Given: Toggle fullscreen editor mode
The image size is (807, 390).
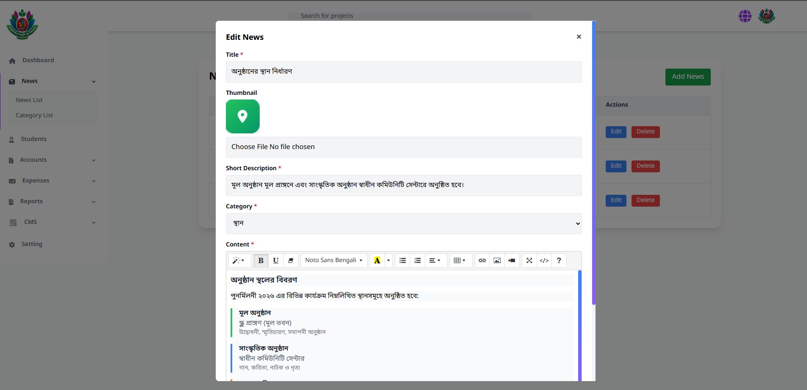Looking at the screenshot, I should click(x=529, y=260).
